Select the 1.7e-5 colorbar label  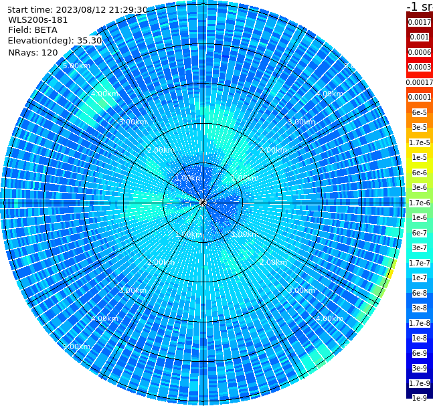click(420, 142)
